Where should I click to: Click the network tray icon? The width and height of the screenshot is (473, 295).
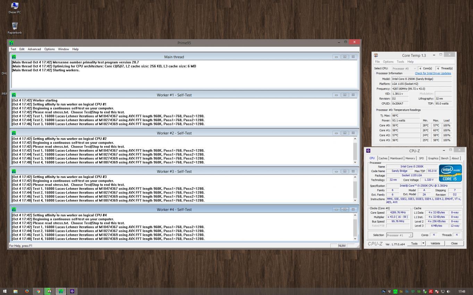click(442, 292)
